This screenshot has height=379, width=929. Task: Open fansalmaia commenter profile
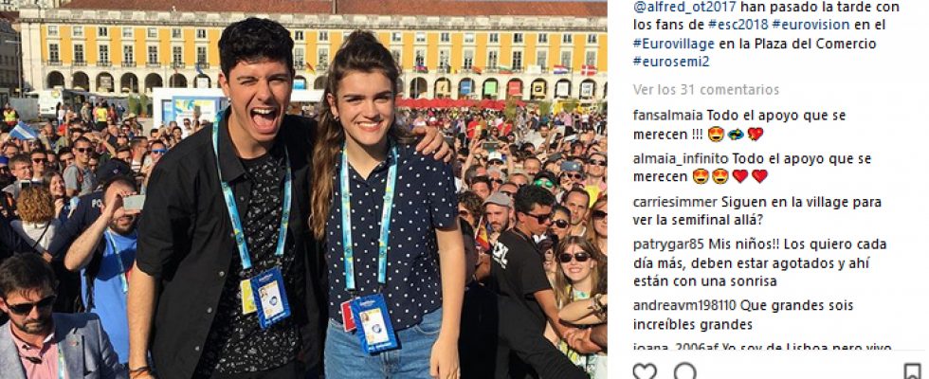pyautogui.click(x=667, y=116)
